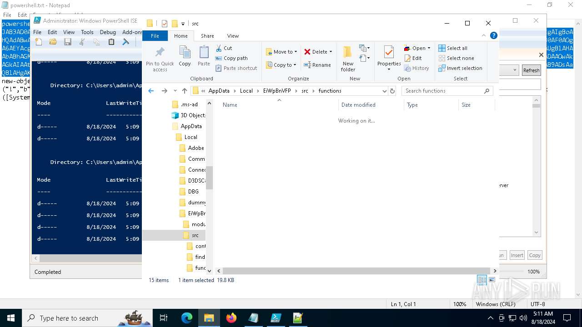
Task: Customize Quick Access Toolbar dropdown
Action: (183, 24)
